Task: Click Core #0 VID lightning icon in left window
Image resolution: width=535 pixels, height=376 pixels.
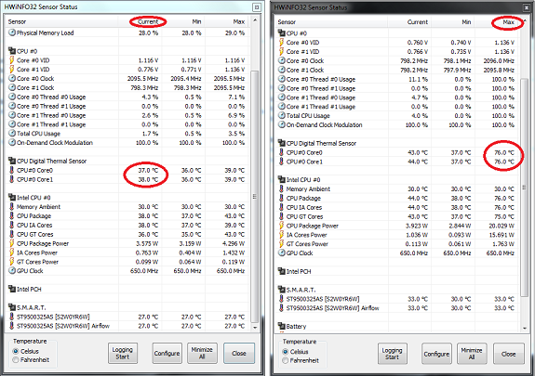Action: pyautogui.click(x=12, y=60)
